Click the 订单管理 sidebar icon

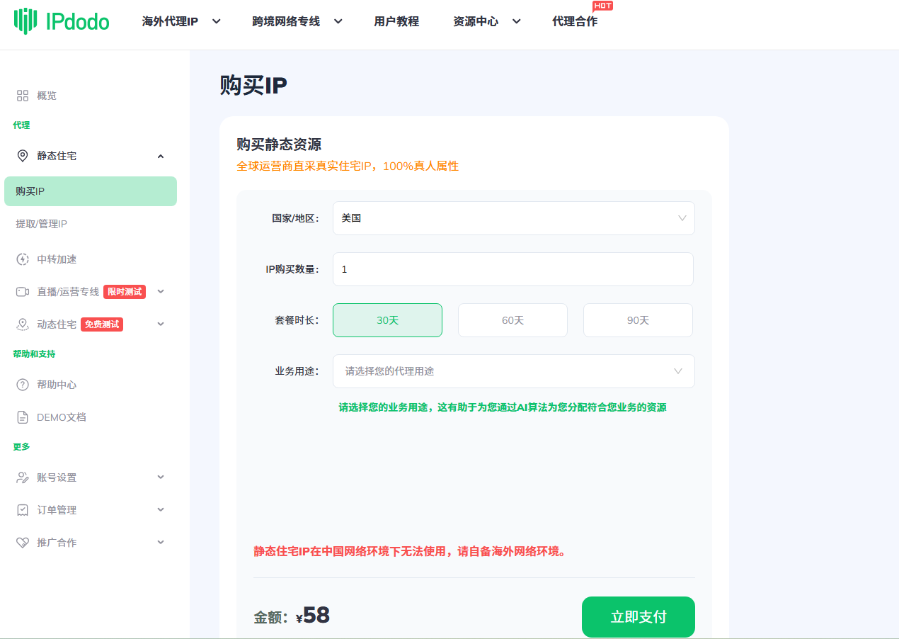click(x=22, y=509)
